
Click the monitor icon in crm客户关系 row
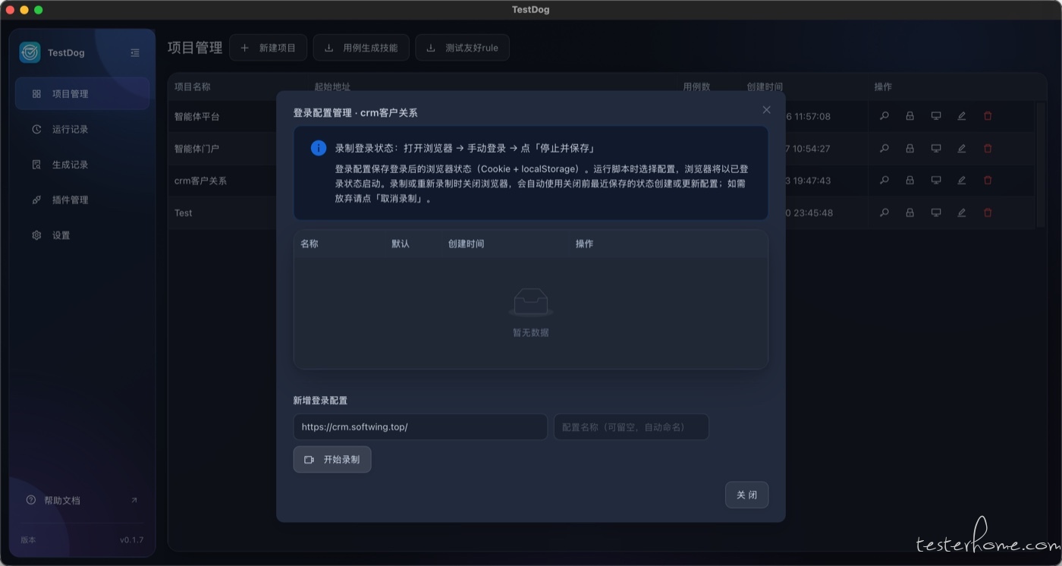click(936, 181)
